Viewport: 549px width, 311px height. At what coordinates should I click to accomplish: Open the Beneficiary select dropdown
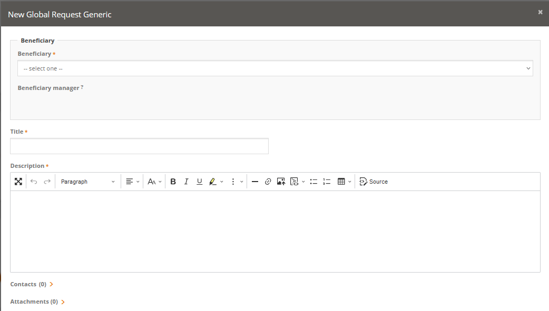[x=275, y=68]
